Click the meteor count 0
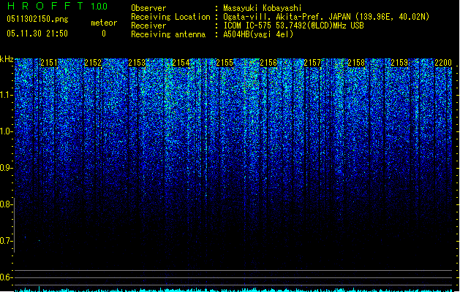The height and width of the screenshot is (292, 460). 104,34
